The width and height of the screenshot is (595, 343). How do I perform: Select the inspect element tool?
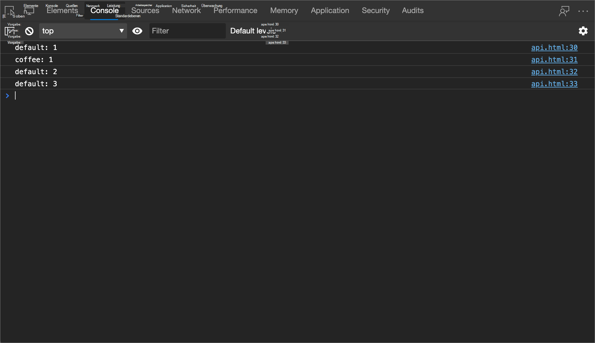pos(9,10)
